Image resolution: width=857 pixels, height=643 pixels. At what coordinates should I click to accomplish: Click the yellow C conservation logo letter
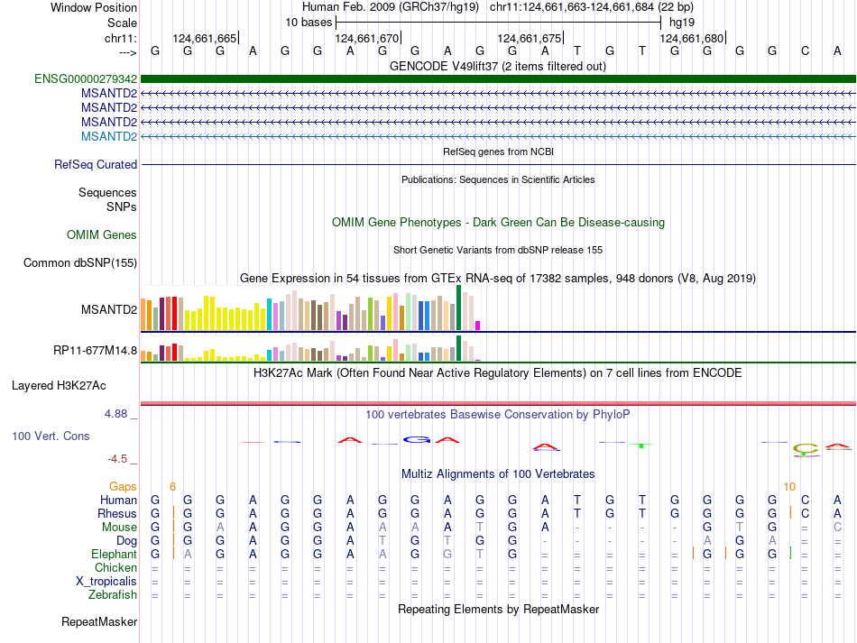click(x=806, y=450)
